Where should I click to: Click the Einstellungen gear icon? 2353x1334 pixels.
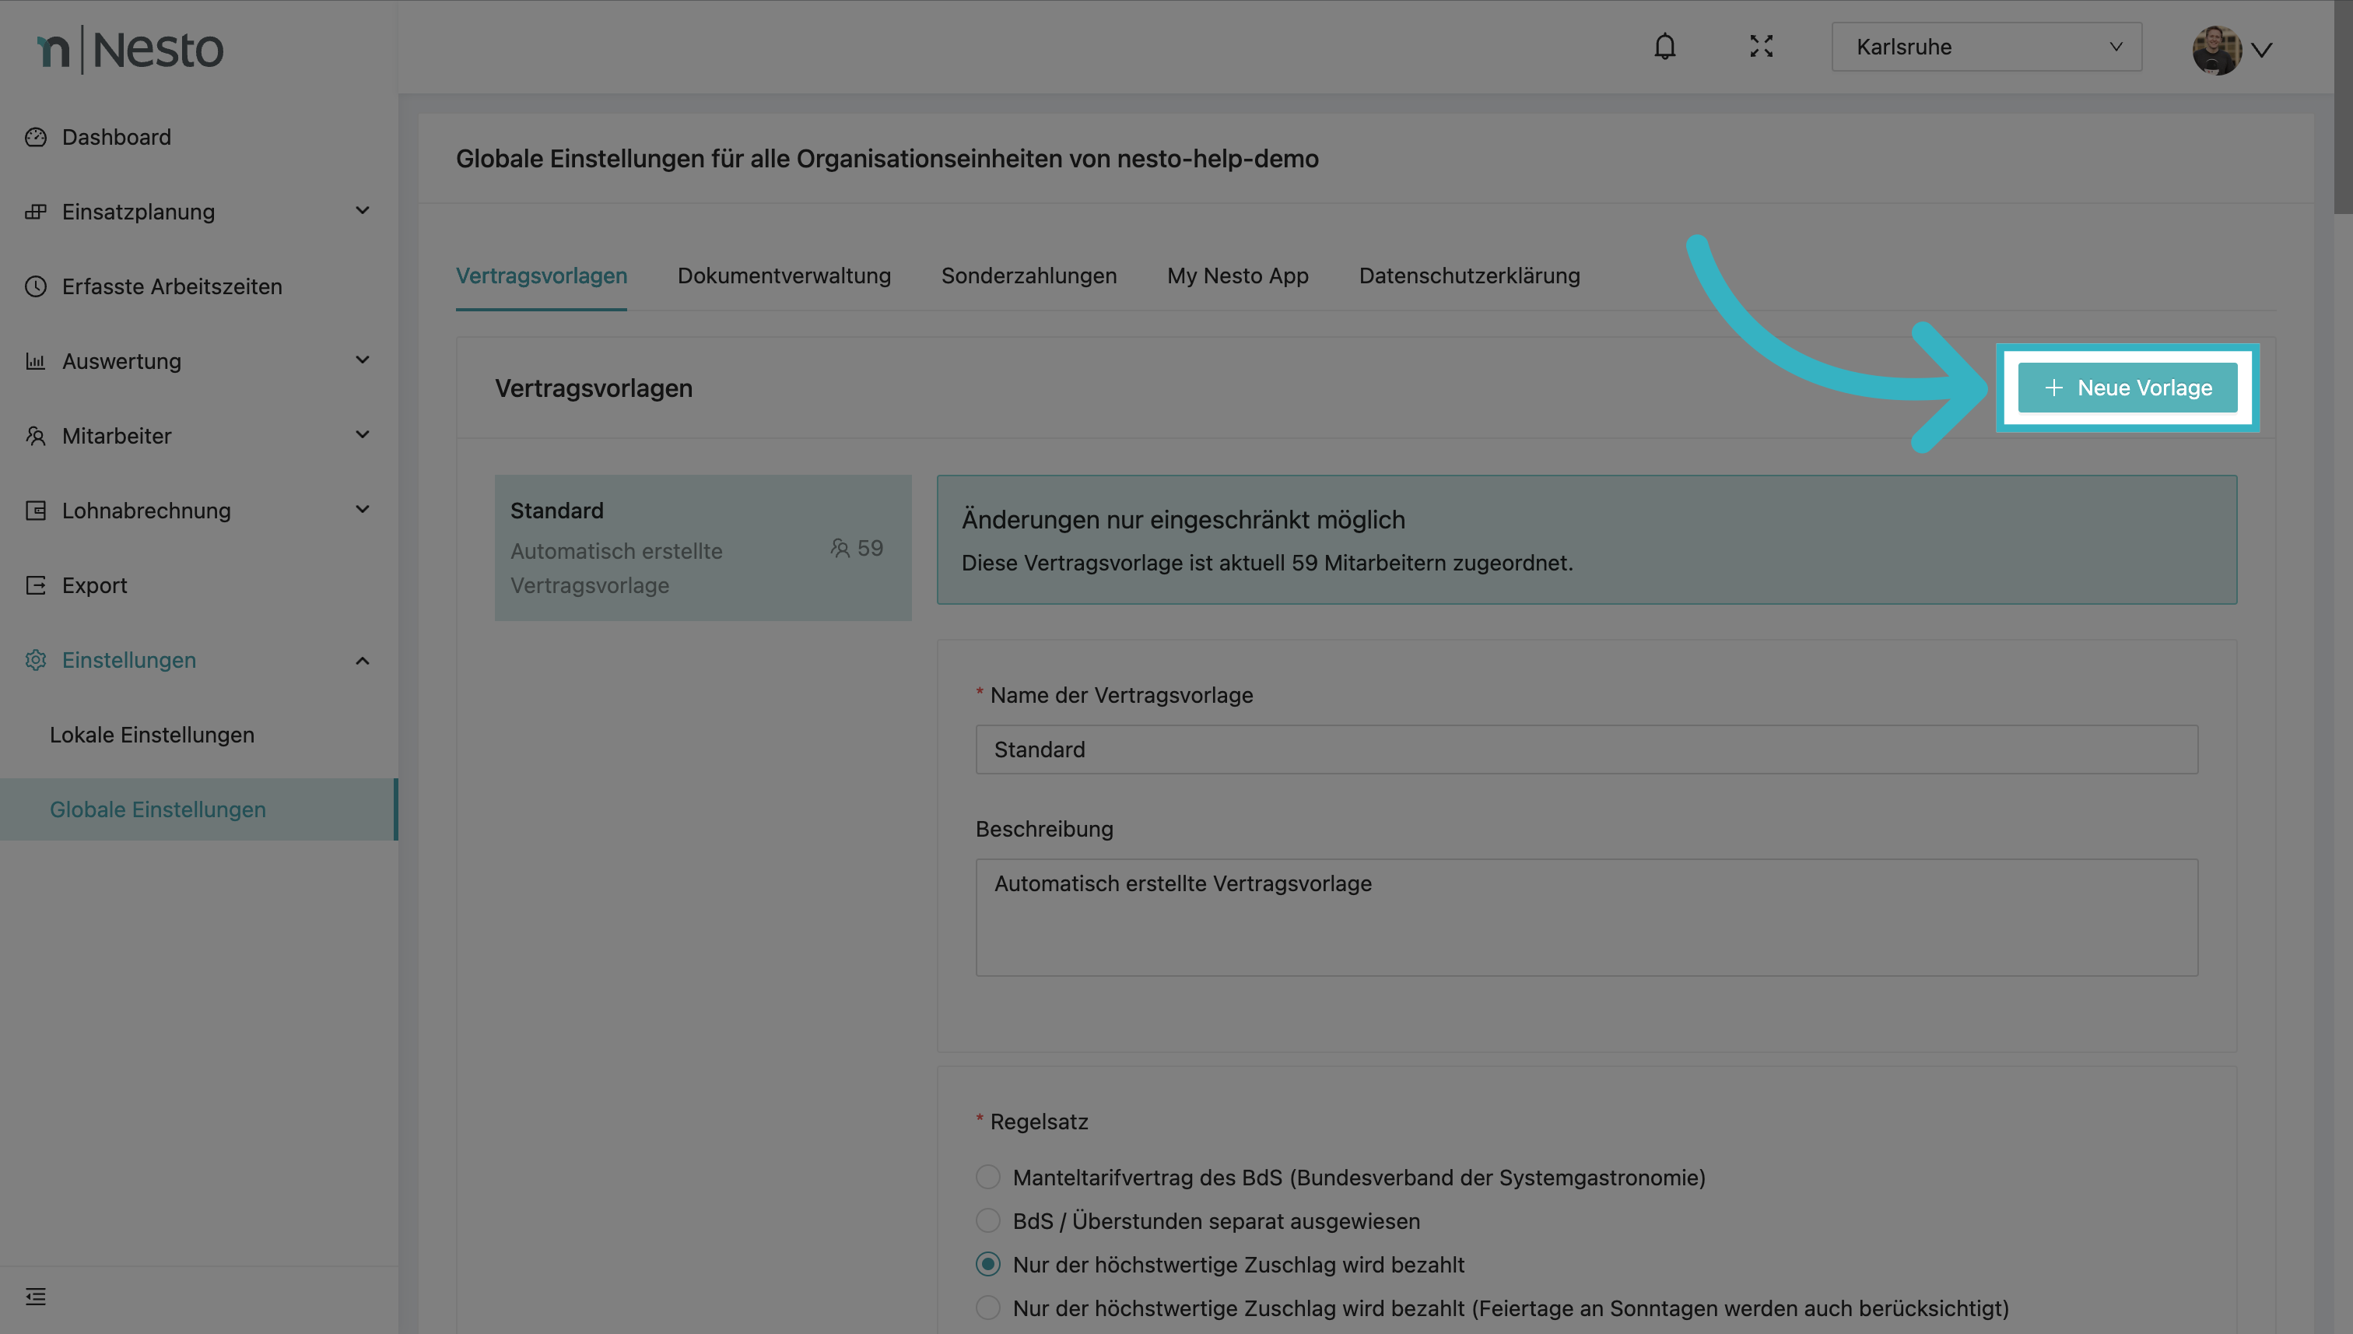(x=36, y=660)
